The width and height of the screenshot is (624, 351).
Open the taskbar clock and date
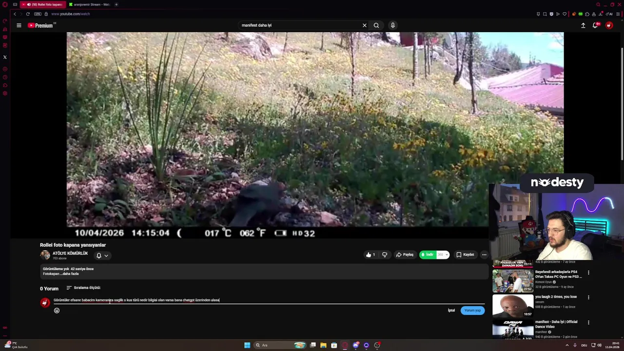pyautogui.click(x=613, y=345)
